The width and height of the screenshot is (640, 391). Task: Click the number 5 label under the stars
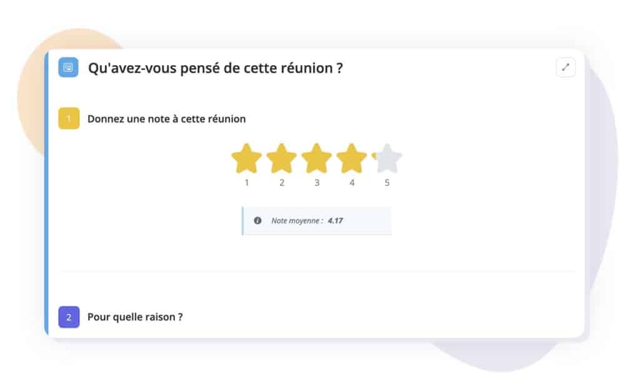(x=387, y=183)
